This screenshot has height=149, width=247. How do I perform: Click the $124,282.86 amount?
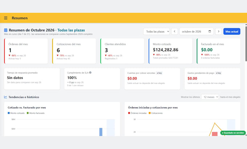pos(166,50)
